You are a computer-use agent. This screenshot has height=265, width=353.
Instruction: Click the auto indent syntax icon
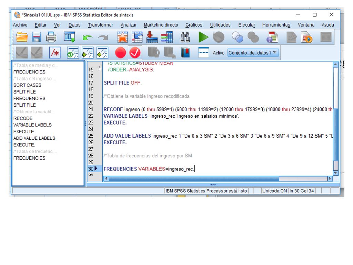(73, 53)
